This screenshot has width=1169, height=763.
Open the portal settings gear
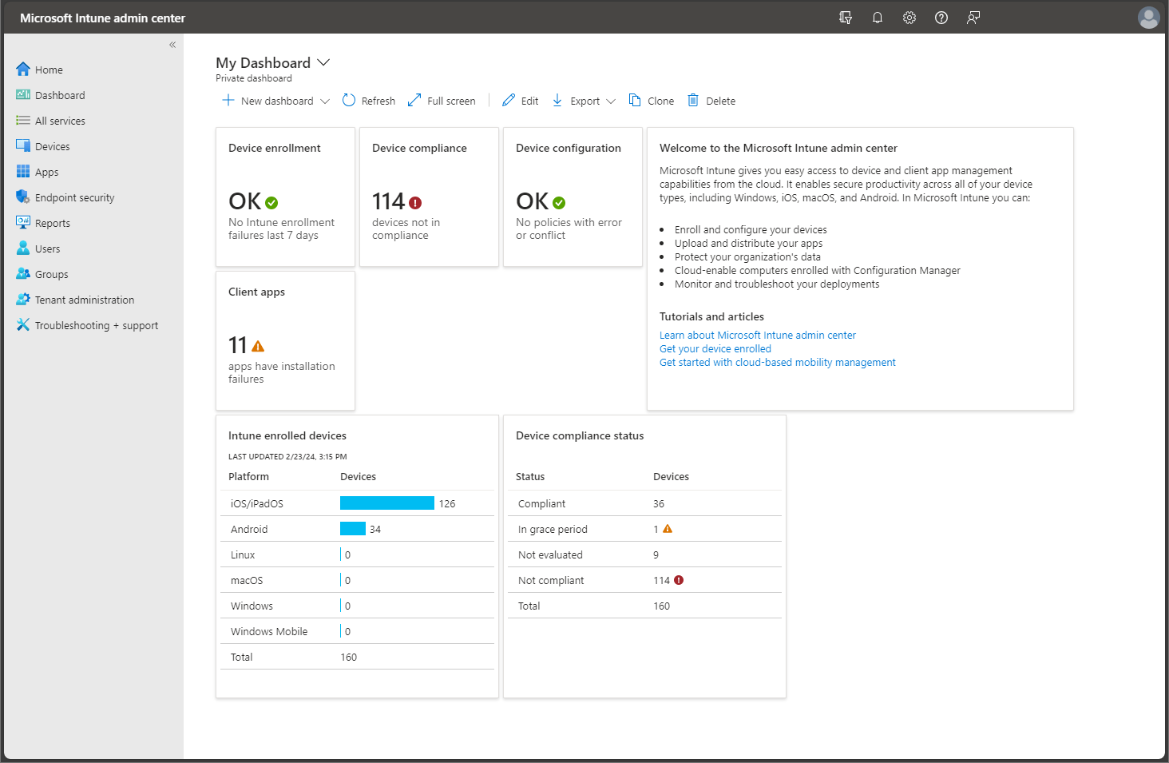[909, 17]
